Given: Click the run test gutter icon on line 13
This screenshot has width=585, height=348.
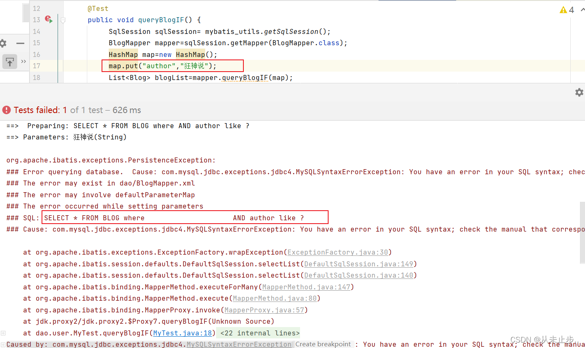Looking at the screenshot, I should (49, 19).
